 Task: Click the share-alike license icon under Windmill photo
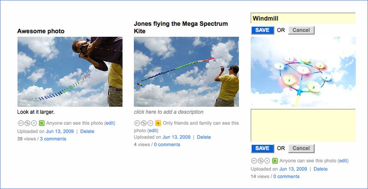pyautogui.click(x=268, y=161)
